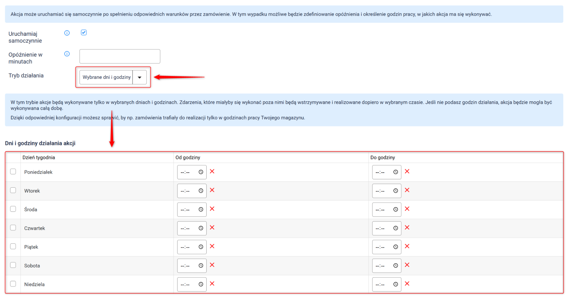Viewport: 568px width, 298px height.
Task: Clear Wtorek Do godziny with red X
Action: (x=407, y=190)
